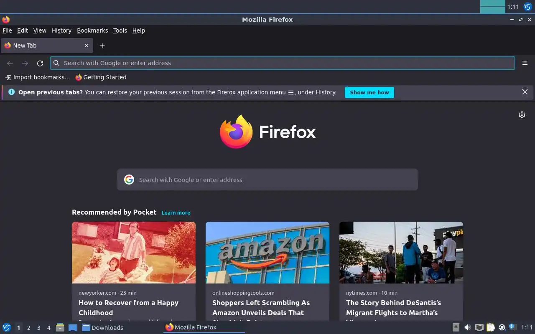Click the Firefox logo on new tab
The width and height of the screenshot is (535, 334).
click(267, 132)
